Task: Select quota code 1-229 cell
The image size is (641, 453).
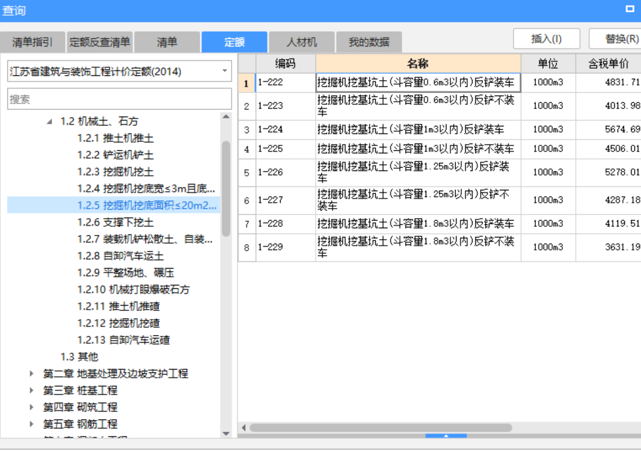Action: point(285,248)
